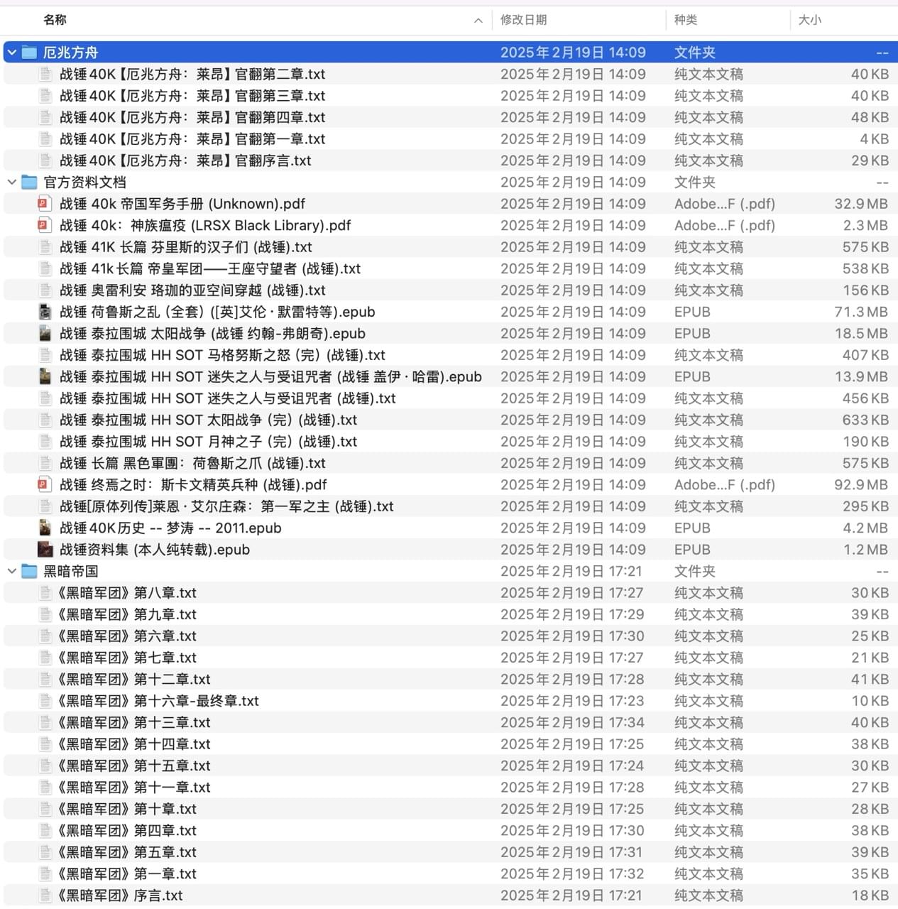The width and height of the screenshot is (898, 909).
Task: Click the EPUB cover icon for 战锤资料集
Action: [45, 550]
